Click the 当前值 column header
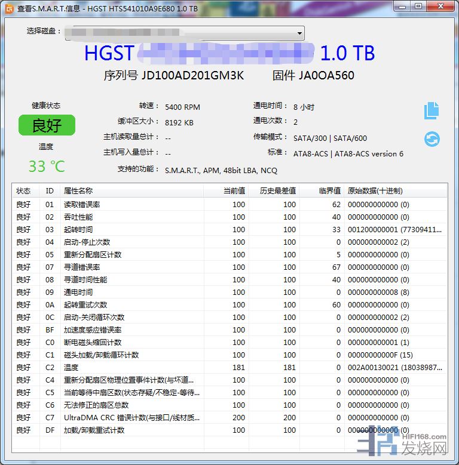Viewport: 459px width, 465px height. tap(233, 191)
